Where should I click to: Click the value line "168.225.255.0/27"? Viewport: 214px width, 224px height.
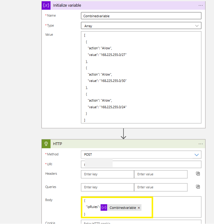pyautogui.click(x=107, y=55)
